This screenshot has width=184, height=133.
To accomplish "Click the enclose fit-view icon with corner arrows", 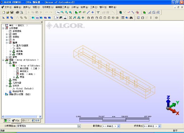I will coord(71,18).
